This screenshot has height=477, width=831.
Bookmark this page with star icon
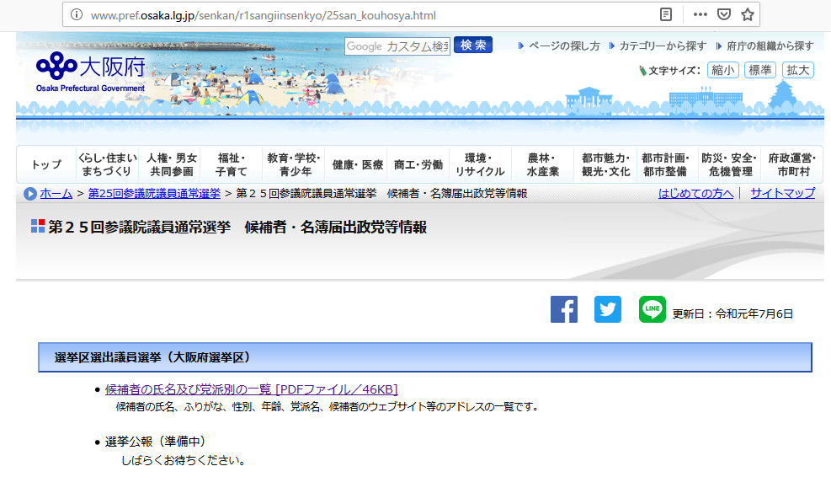[x=747, y=15]
